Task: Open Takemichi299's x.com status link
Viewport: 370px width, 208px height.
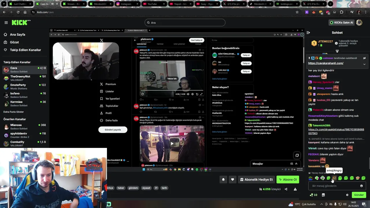Action: pyautogui.click(x=336, y=131)
